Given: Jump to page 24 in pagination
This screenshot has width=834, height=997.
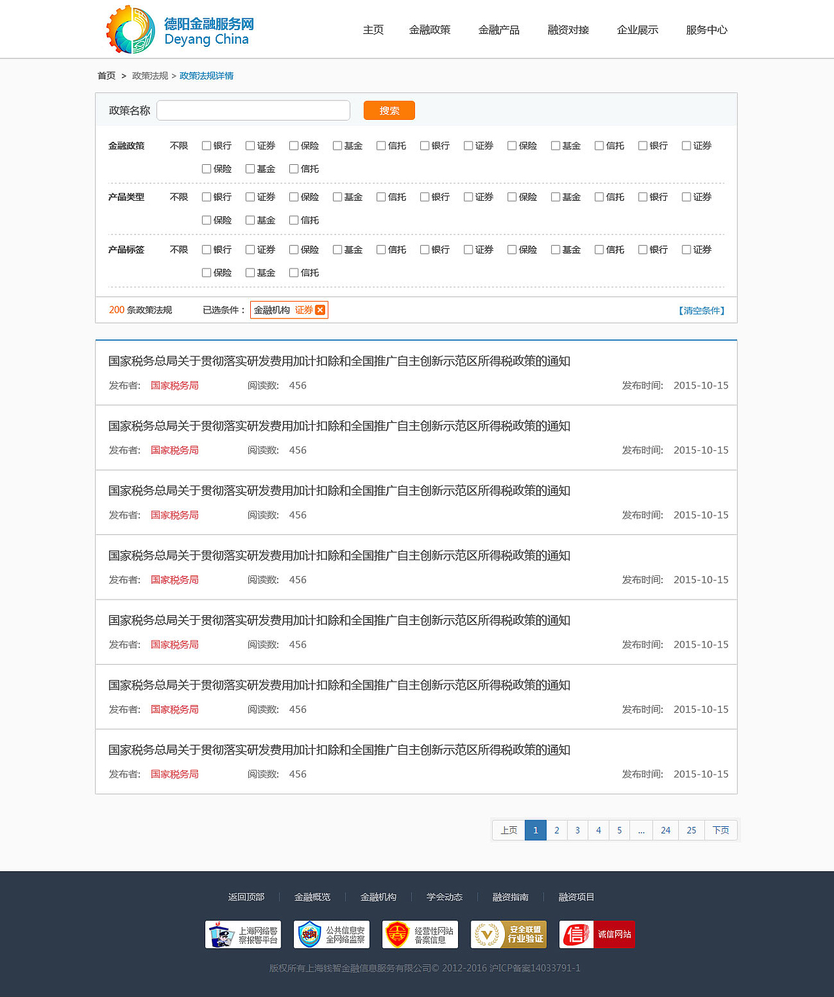Looking at the screenshot, I should pos(665,830).
